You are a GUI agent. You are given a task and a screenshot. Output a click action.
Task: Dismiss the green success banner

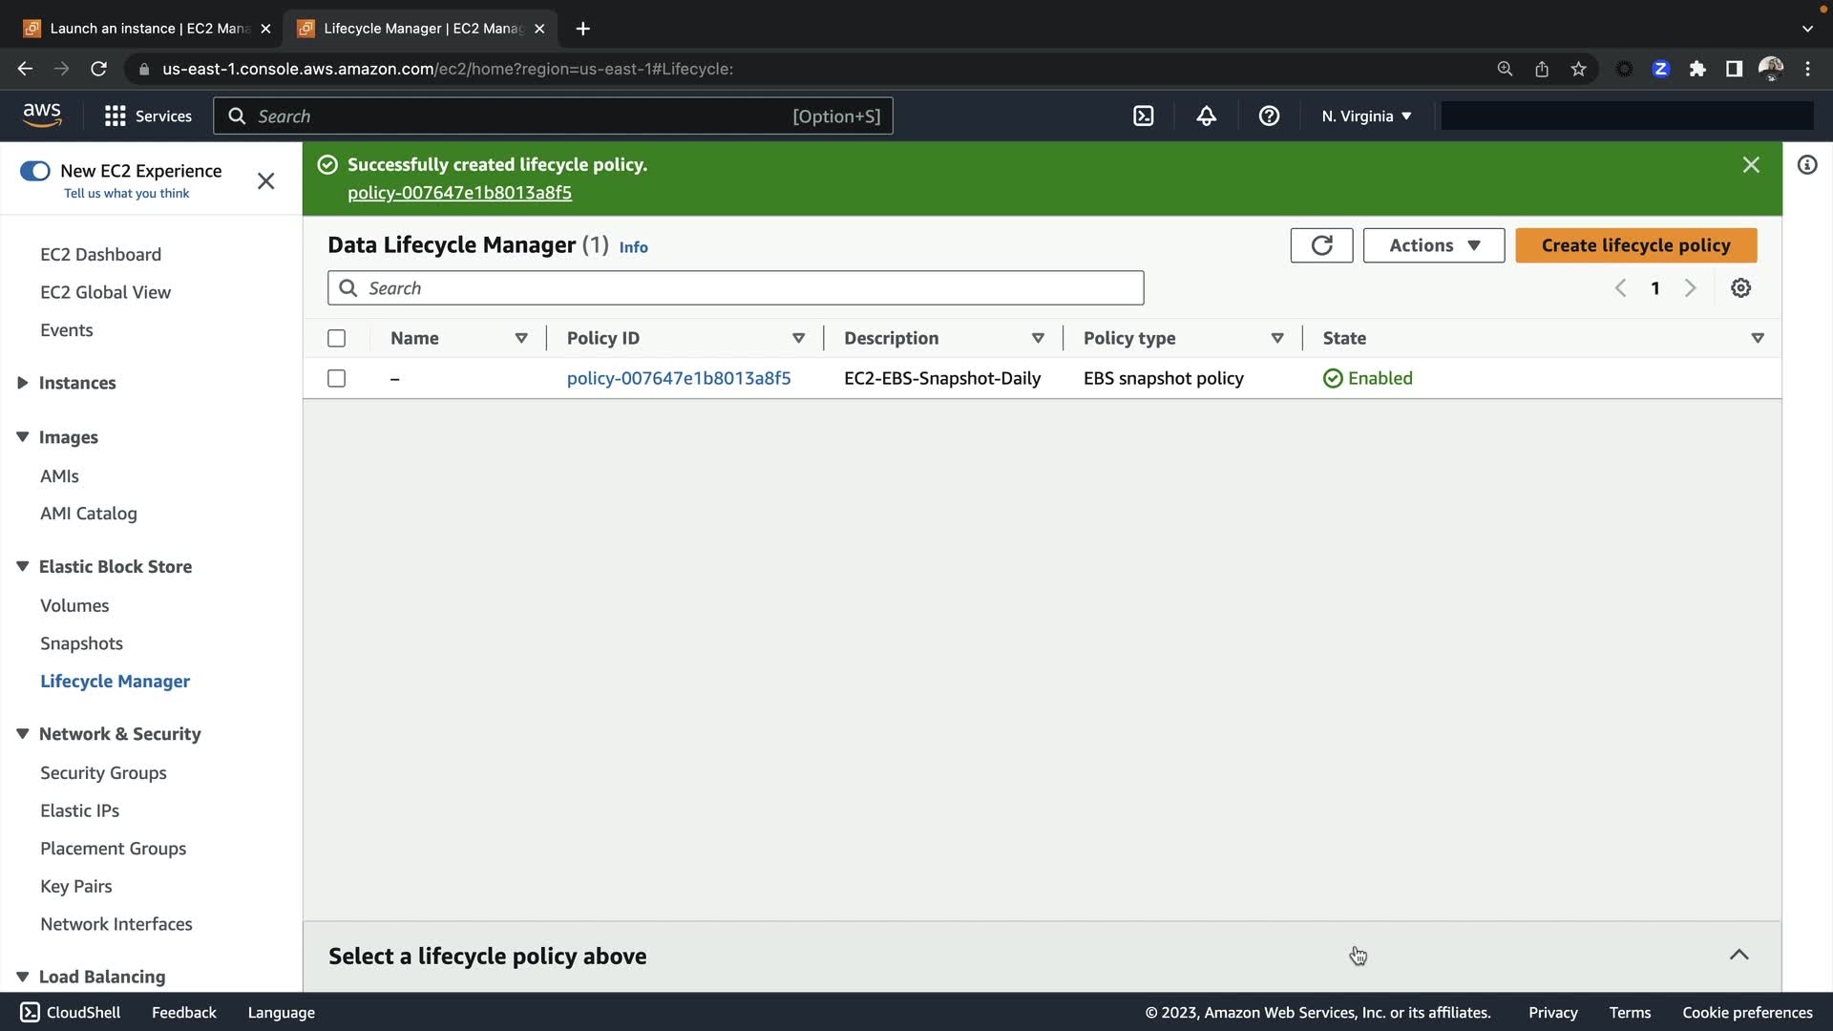(1751, 165)
